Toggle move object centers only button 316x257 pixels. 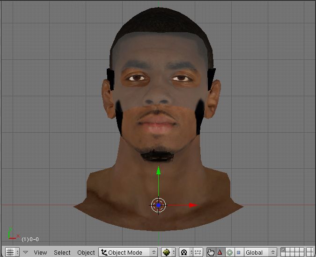point(198,252)
